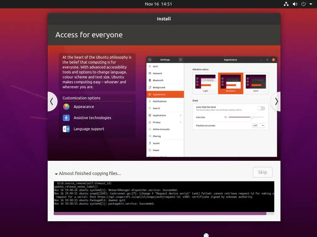Open the volume icon in top bar

coord(295,4)
